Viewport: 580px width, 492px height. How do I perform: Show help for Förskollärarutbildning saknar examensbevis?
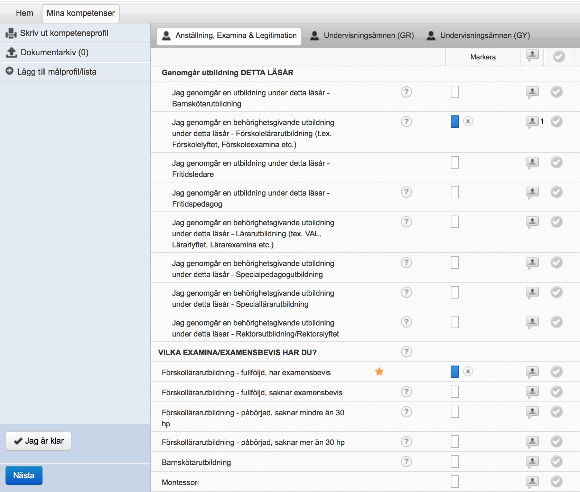click(x=406, y=392)
